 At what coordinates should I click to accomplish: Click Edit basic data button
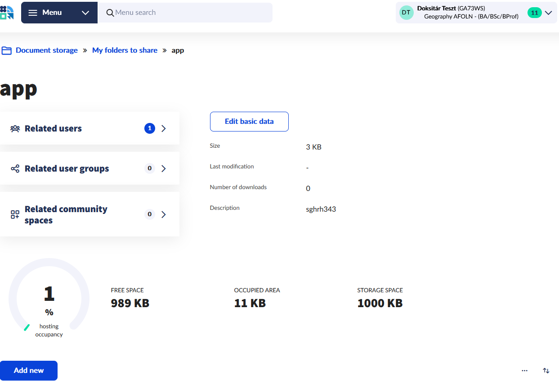point(249,122)
